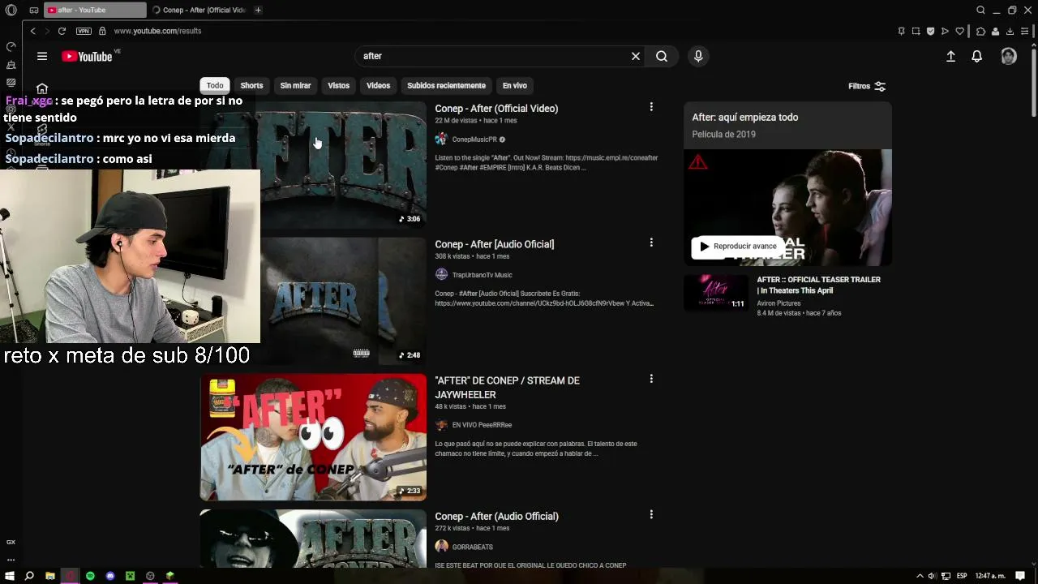Image resolution: width=1038 pixels, height=584 pixels.
Task: Open the YouTube account avatar menu
Action: tap(1009, 56)
